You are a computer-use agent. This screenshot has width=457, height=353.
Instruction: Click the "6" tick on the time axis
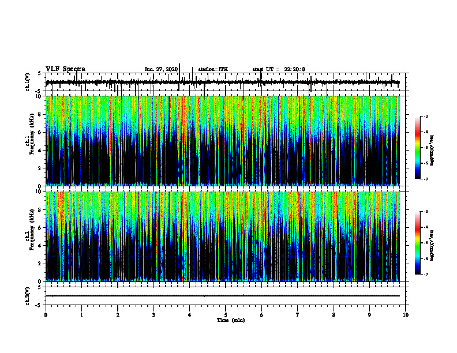point(262,315)
